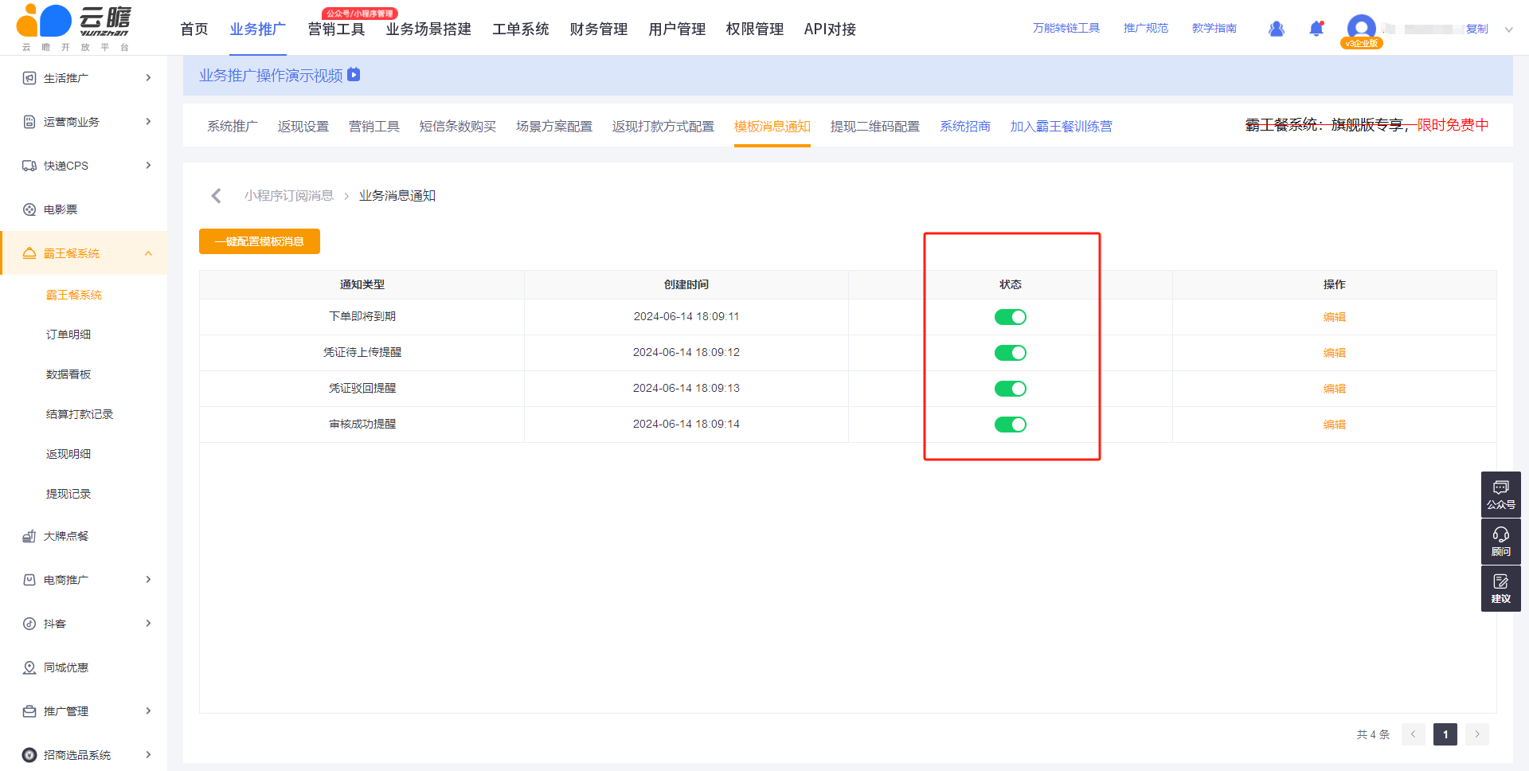The image size is (1529, 771).
Task: Click the 快递CPS truck icon
Action: [29, 166]
